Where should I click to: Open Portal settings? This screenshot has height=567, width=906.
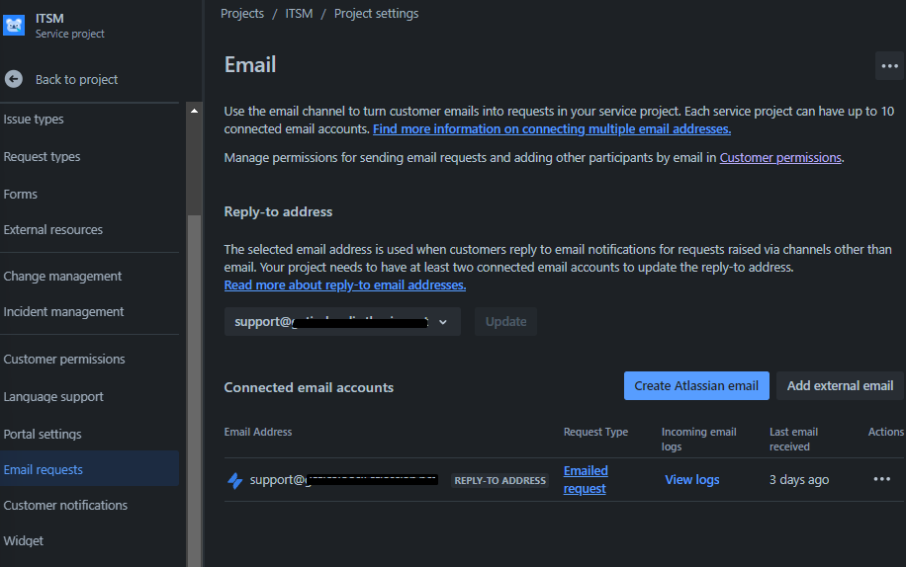pyautogui.click(x=43, y=434)
